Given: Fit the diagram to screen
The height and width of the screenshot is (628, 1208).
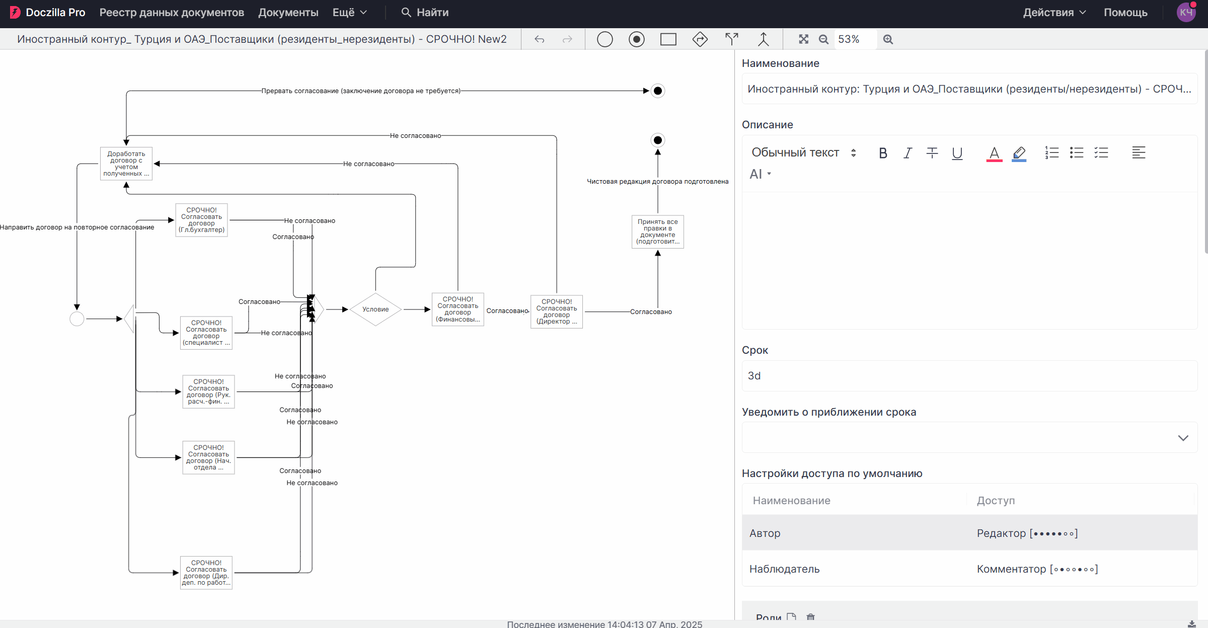Looking at the screenshot, I should click(803, 39).
